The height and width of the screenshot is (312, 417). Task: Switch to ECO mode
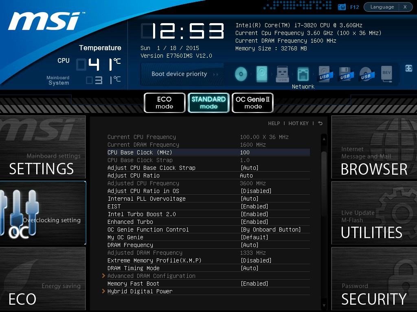click(165, 103)
